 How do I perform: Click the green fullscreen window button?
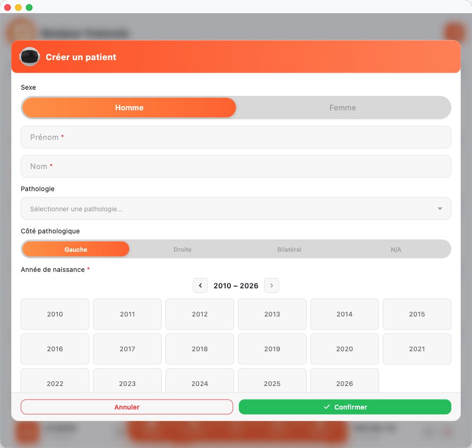click(x=29, y=7)
